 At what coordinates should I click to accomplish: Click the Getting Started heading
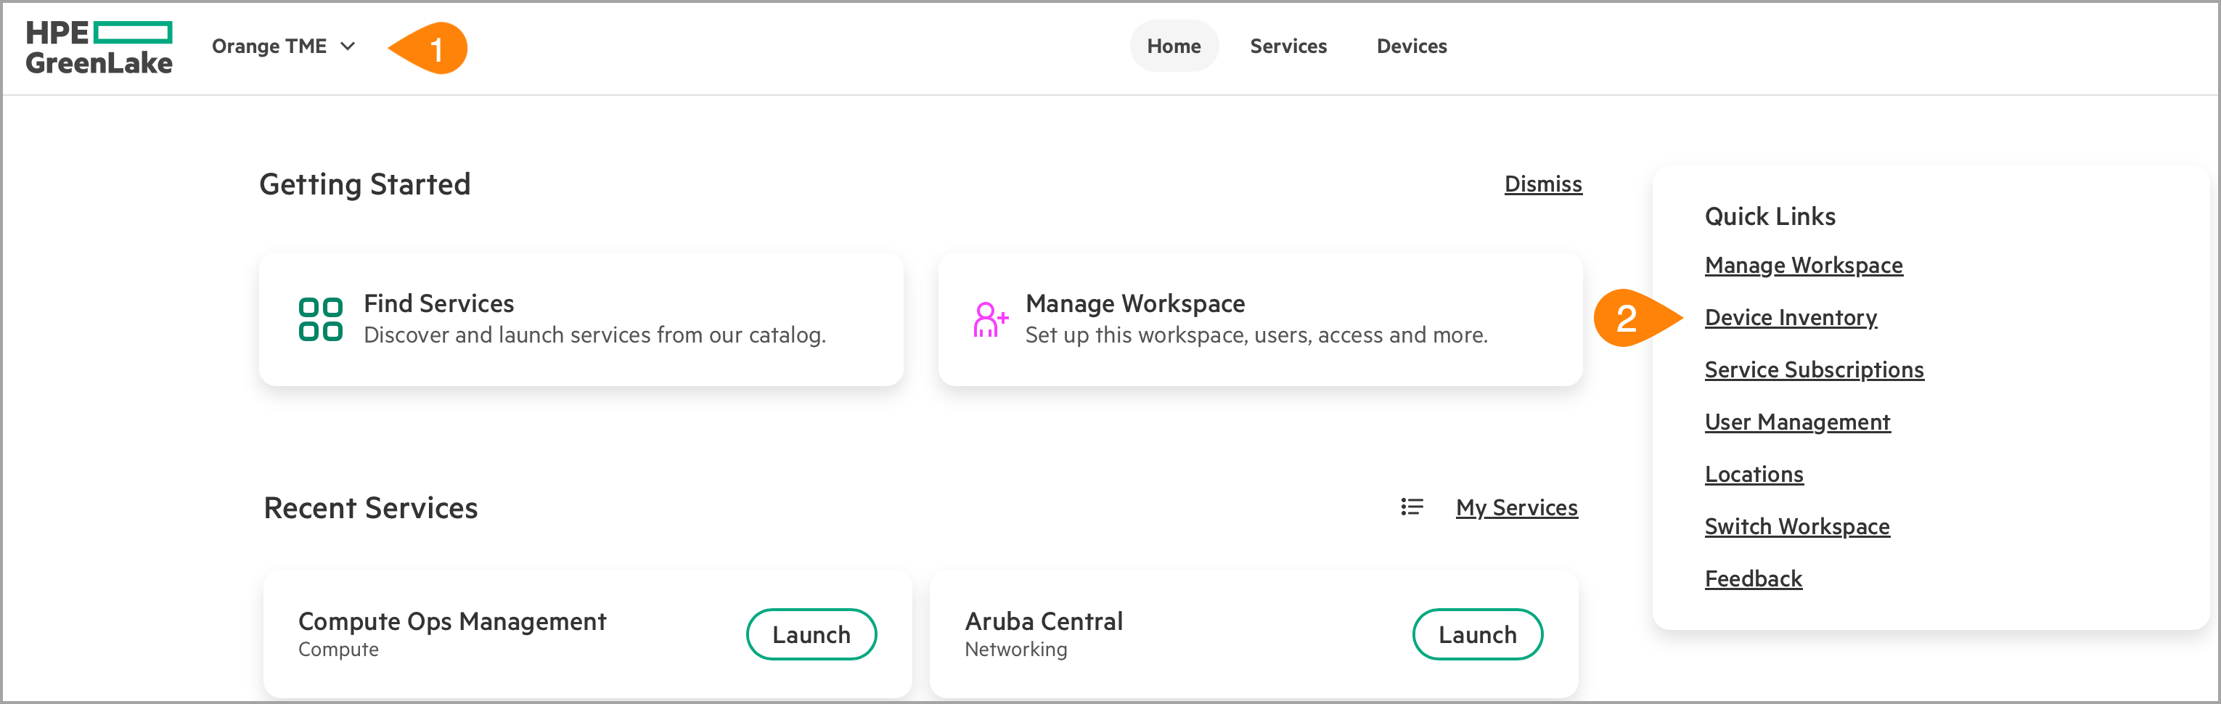coord(364,184)
